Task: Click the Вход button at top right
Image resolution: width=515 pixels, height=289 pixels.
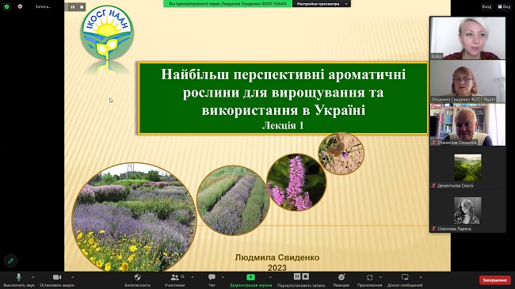Action: click(486, 6)
